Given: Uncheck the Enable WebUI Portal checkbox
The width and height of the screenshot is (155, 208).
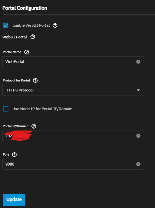Looking at the screenshot, I should (6, 25).
